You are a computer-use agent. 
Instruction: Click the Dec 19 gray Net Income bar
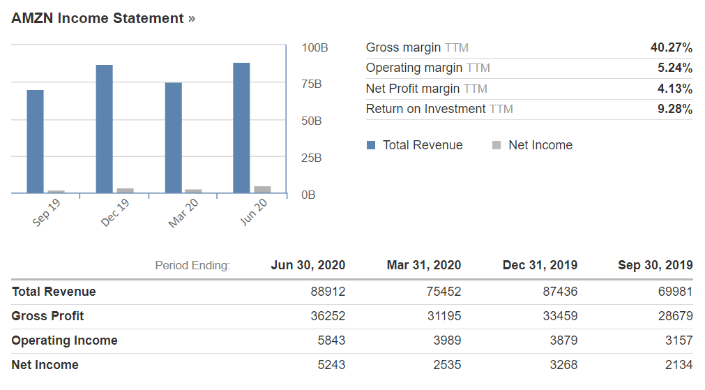tap(125, 190)
